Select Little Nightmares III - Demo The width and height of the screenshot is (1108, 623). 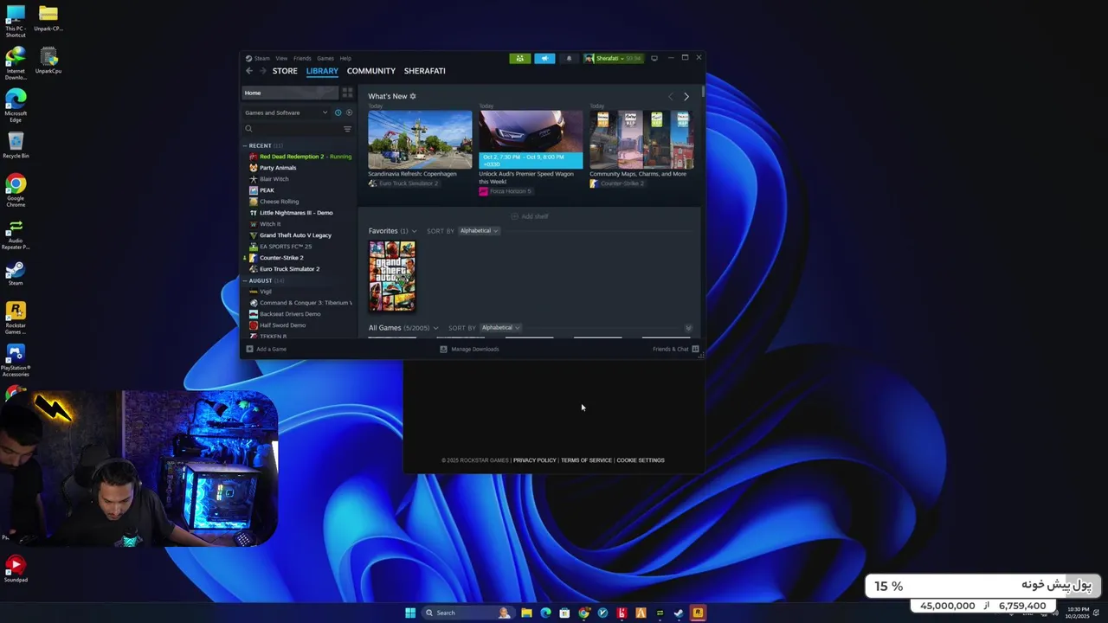291,213
